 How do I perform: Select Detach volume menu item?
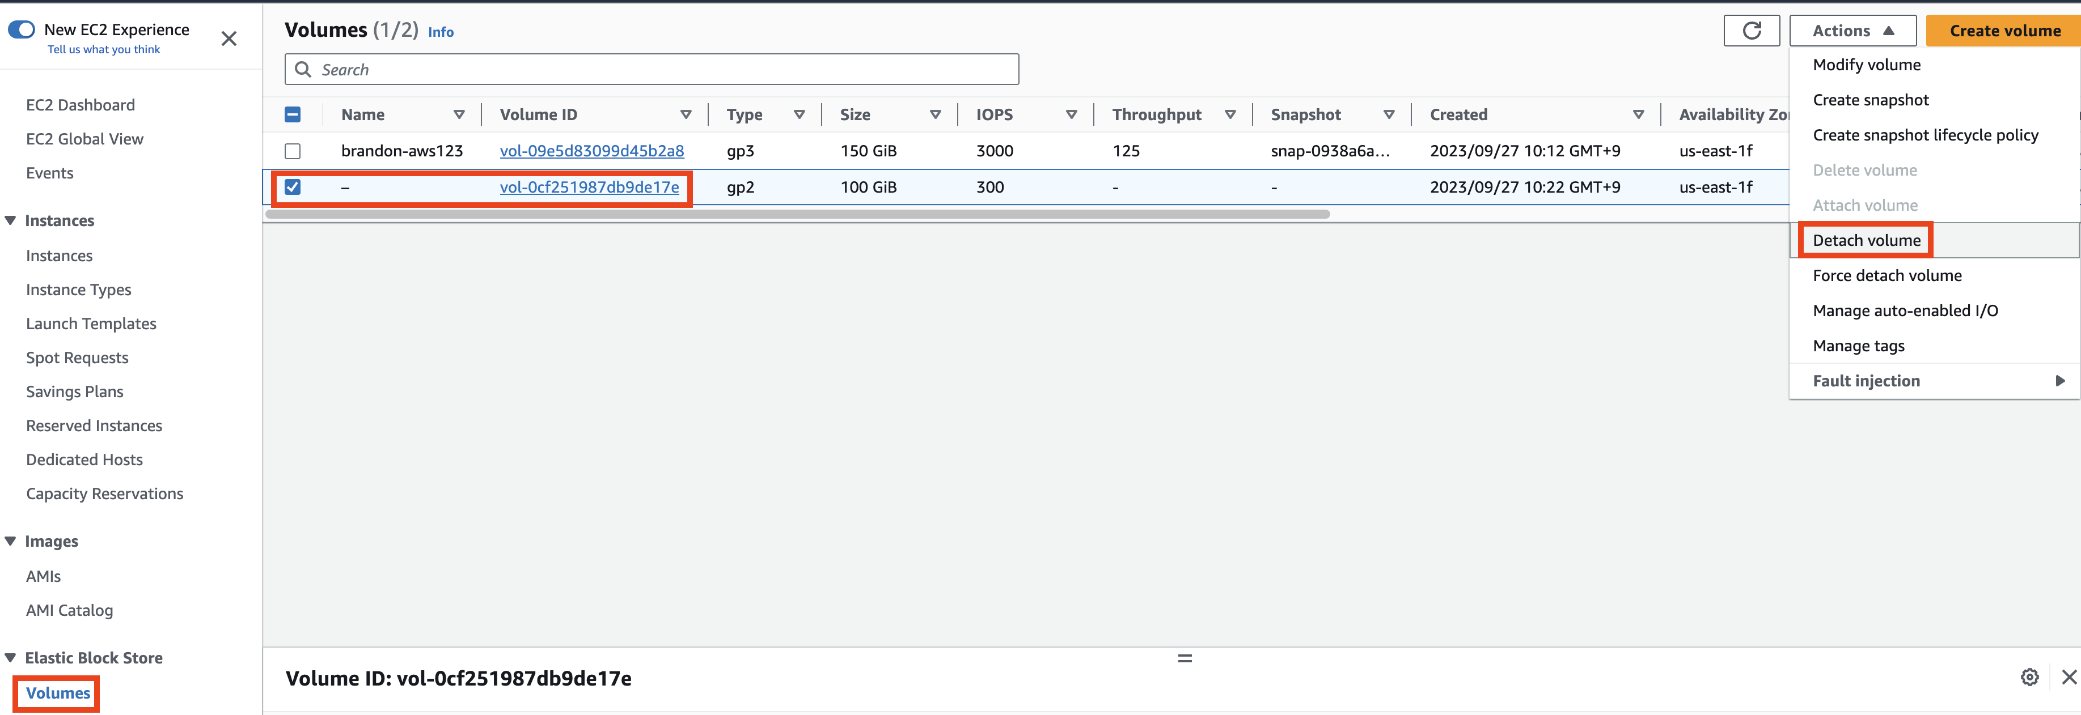1866,240
